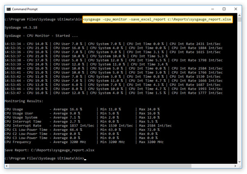Image resolution: width=247 pixels, height=174 pixels.
Task: Click the 14:53:39 log row
Action: (x=86, y=64)
